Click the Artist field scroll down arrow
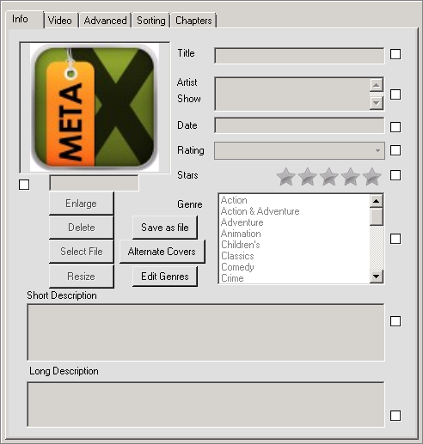 [377, 103]
